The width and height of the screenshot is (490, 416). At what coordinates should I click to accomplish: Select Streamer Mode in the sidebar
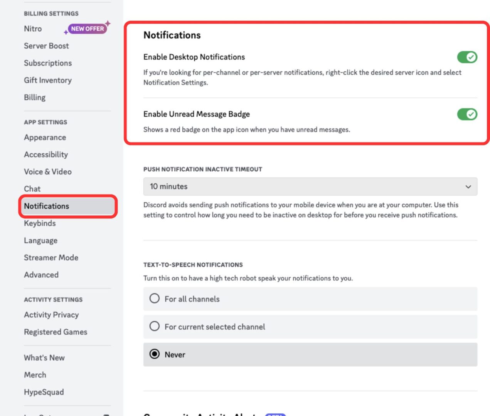(x=51, y=257)
